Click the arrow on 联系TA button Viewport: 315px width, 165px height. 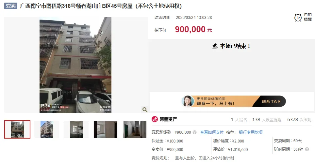coord(279,101)
